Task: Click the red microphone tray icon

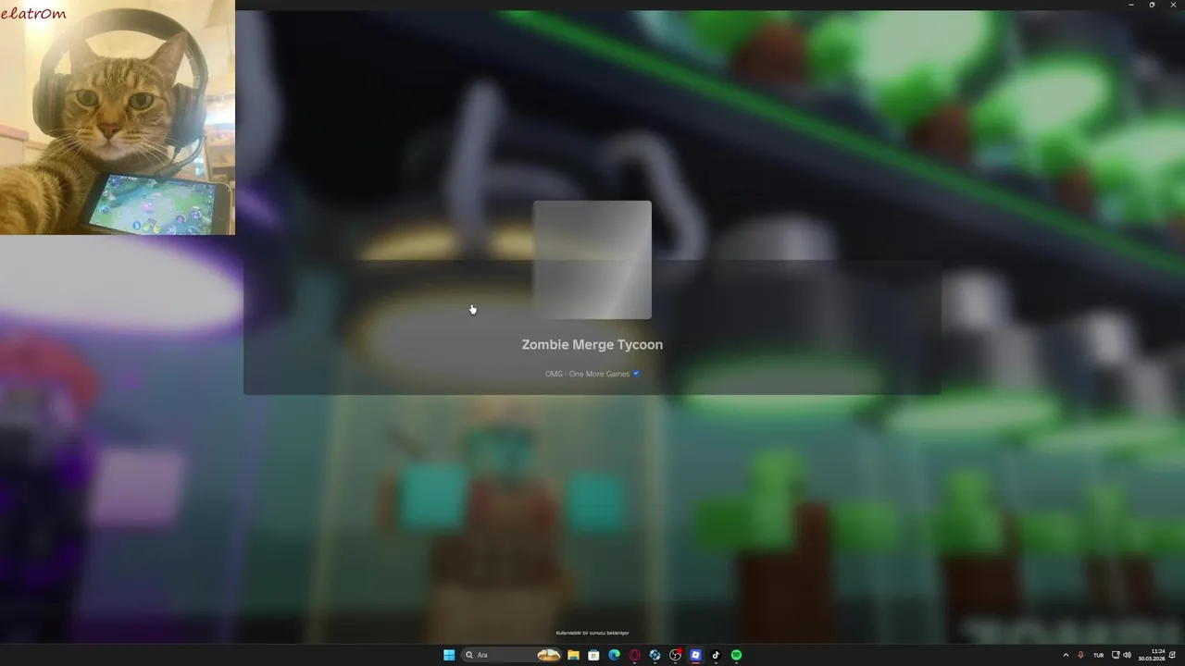Action: (x=1080, y=655)
